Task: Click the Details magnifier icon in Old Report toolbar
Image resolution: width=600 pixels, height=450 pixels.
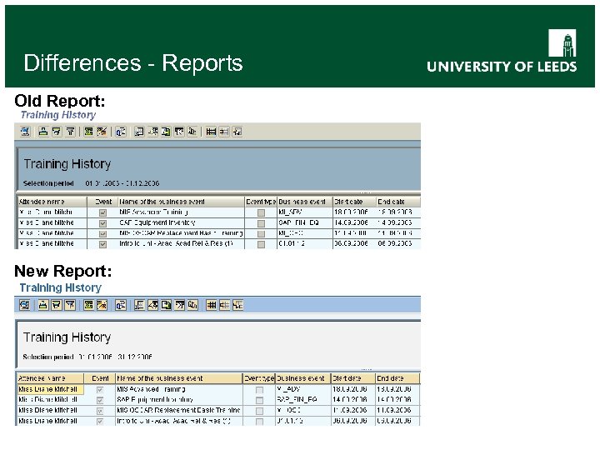Action: pyautogui.click(x=25, y=132)
